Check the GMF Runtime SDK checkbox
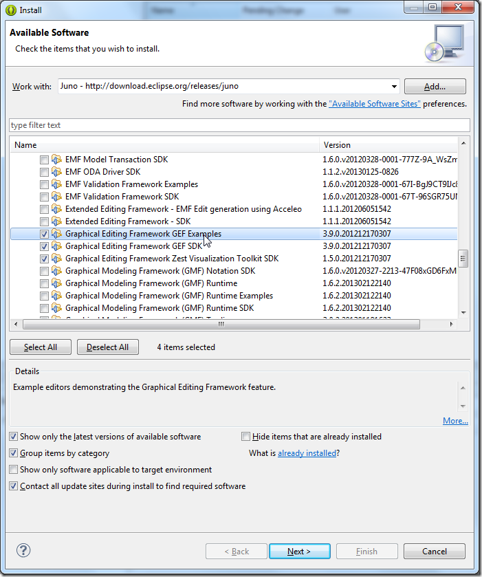The width and height of the screenshot is (482, 577). [x=44, y=308]
